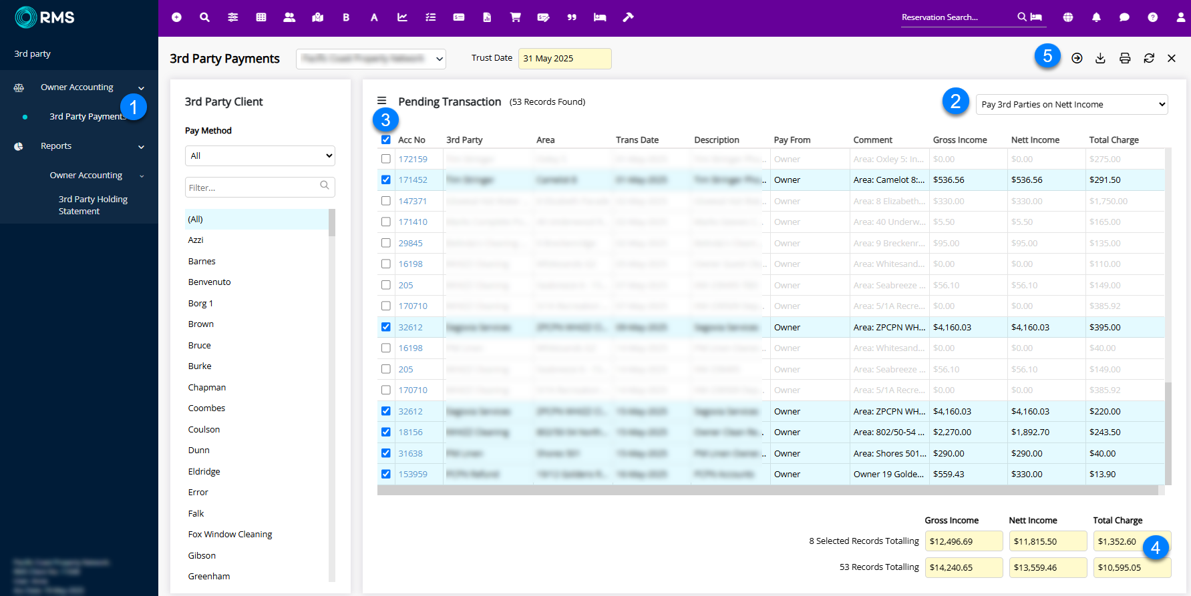Image resolution: width=1191 pixels, height=596 pixels.
Task: Click the chart icon in top toolbar
Action: point(402,17)
